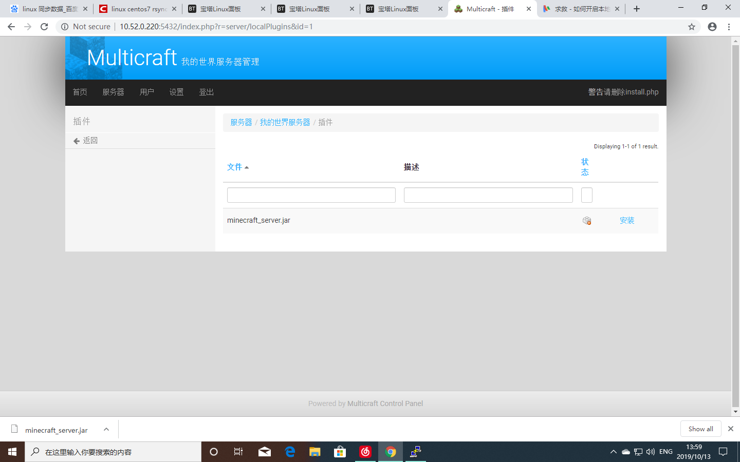Open Cortana circle on taskbar
The width and height of the screenshot is (740, 462).
[x=214, y=452]
